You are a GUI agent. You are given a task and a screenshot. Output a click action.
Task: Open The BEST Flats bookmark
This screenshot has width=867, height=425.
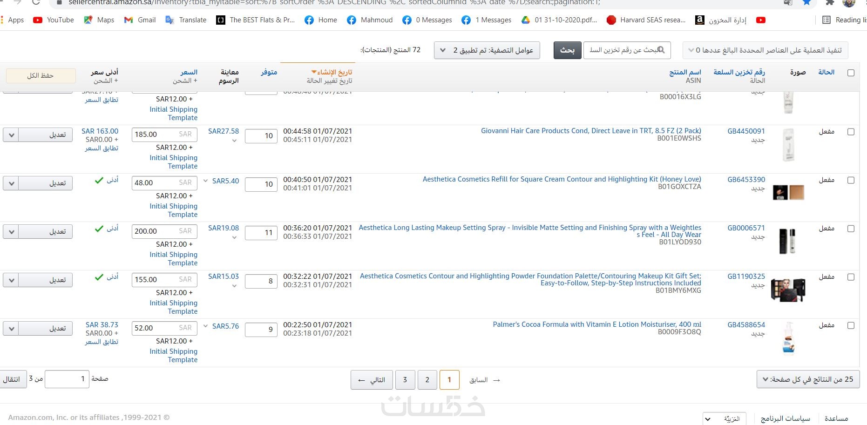click(x=256, y=20)
